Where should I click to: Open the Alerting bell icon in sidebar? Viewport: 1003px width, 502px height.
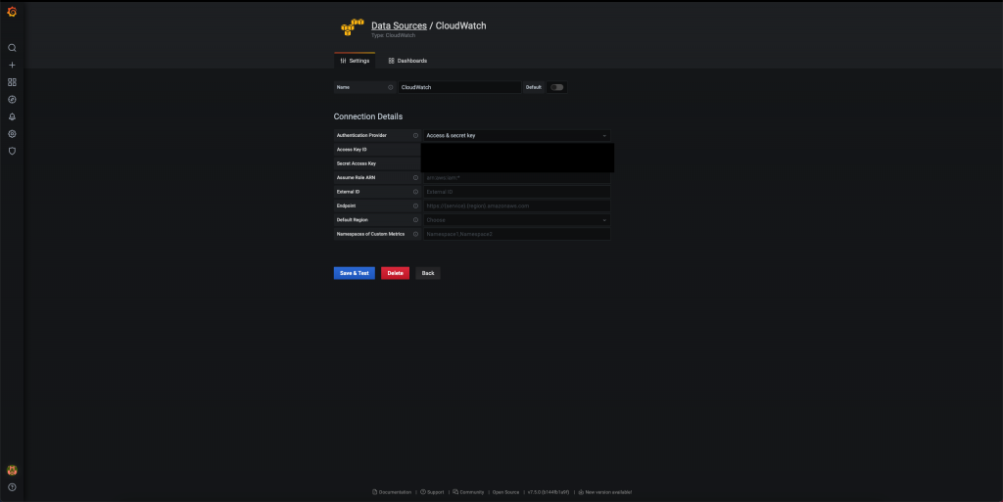click(x=12, y=116)
